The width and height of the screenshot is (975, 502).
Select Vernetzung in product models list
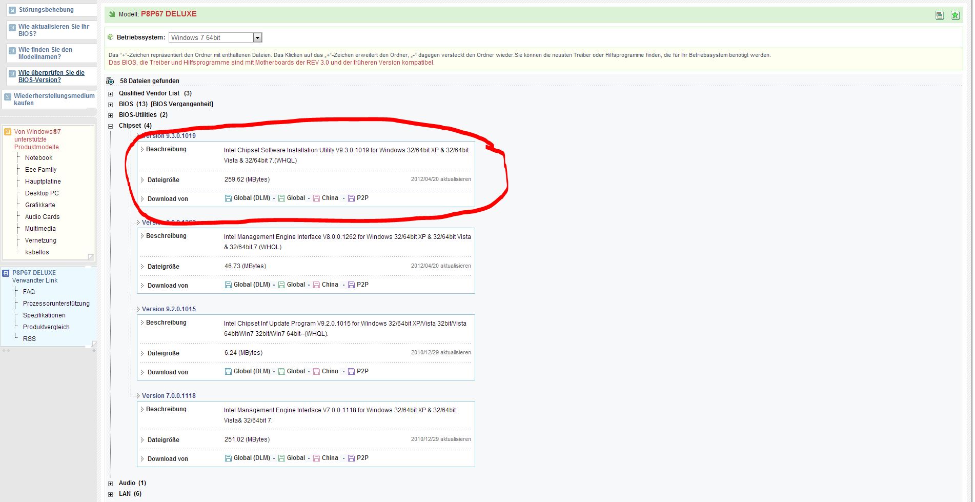coord(41,240)
